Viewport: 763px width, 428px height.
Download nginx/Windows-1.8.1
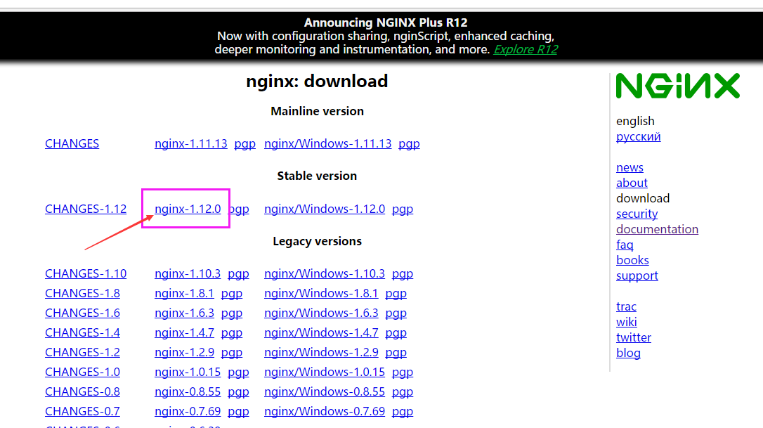pyautogui.click(x=321, y=293)
